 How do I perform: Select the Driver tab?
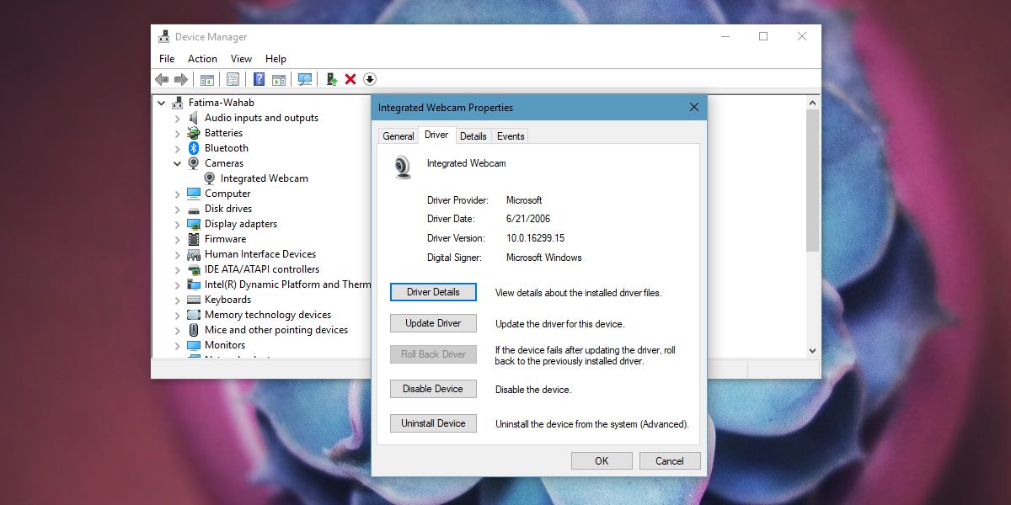coord(436,135)
